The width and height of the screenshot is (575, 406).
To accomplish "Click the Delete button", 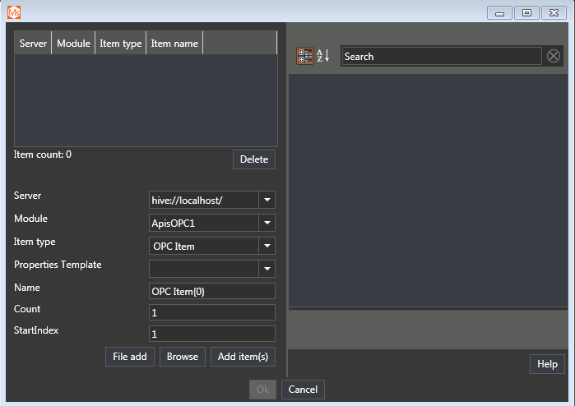I will click(253, 159).
